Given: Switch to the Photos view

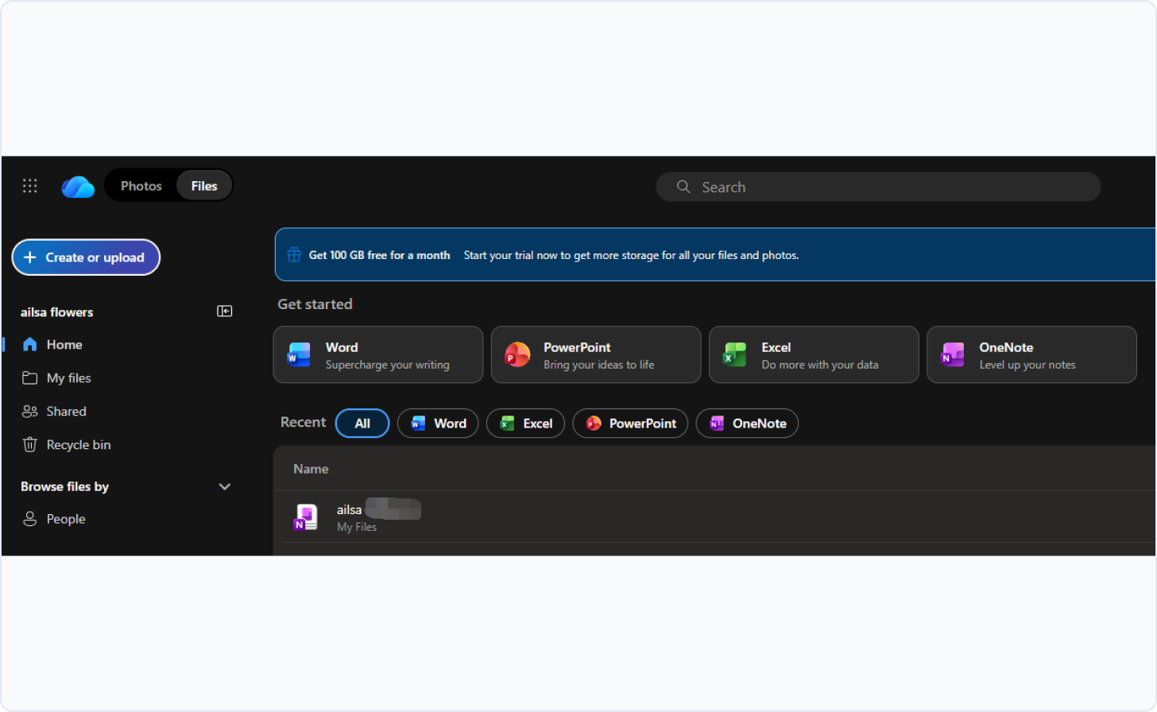Looking at the screenshot, I should 141,186.
